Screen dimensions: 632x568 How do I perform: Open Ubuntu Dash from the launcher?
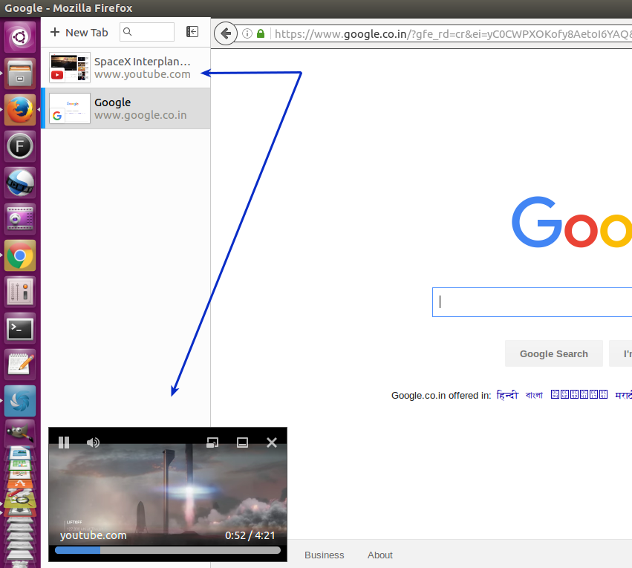(20, 37)
